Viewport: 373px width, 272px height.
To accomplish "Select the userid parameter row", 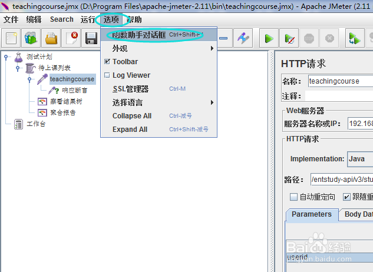I will pyautogui.click(x=329, y=258).
